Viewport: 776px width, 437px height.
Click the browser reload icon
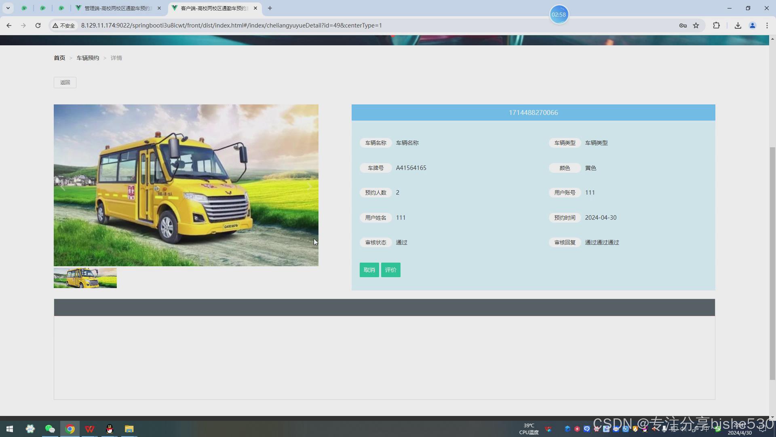pos(38,25)
